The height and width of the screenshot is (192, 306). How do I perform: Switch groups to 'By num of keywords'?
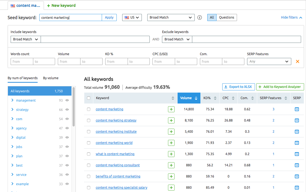click(23, 78)
